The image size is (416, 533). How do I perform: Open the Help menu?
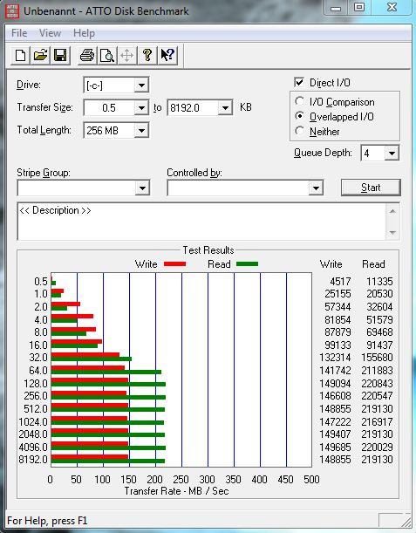(84, 33)
